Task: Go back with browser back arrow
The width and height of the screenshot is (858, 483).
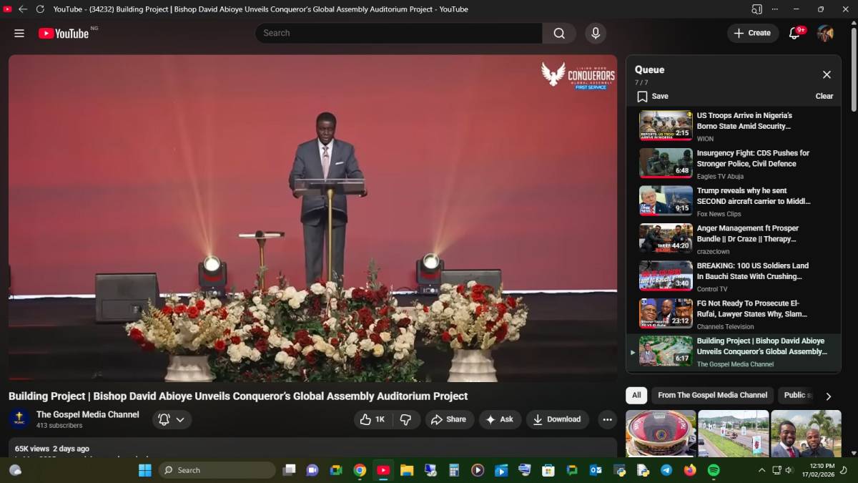Action: click(23, 9)
